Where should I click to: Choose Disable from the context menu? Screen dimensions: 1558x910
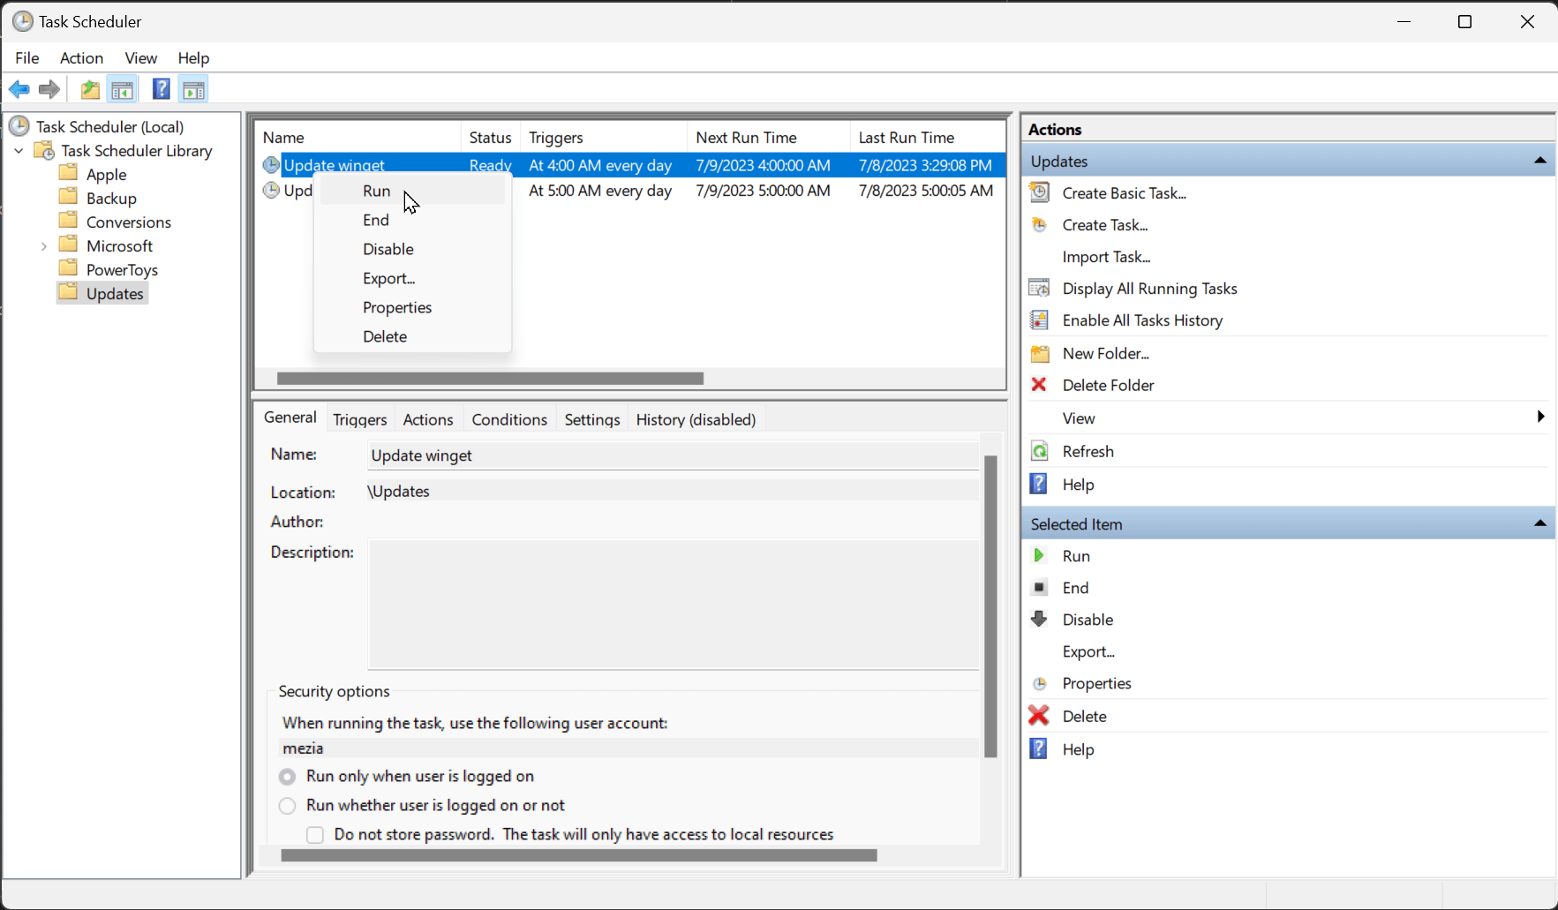pyautogui.click(x=388, y=249)
